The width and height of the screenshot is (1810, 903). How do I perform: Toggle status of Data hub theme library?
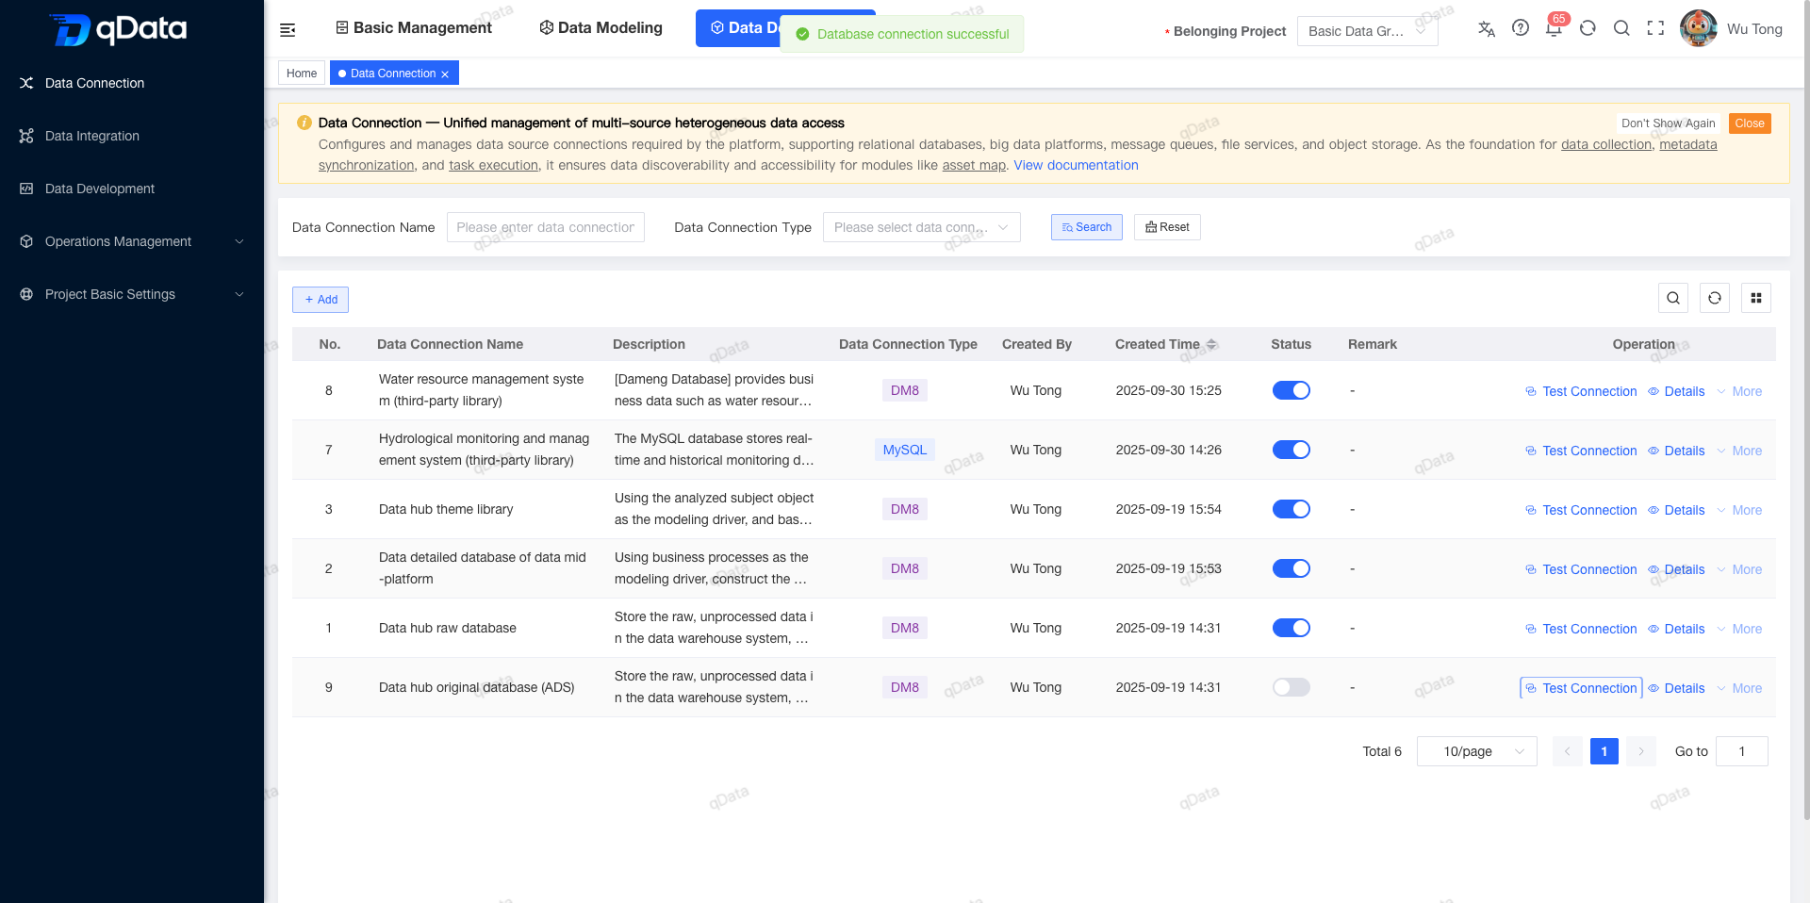coord(1292,509)
